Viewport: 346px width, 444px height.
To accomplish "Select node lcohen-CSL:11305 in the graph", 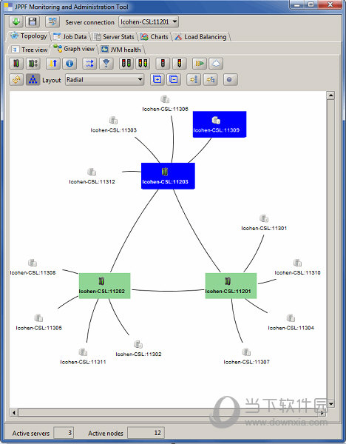I will coord(38,323).
